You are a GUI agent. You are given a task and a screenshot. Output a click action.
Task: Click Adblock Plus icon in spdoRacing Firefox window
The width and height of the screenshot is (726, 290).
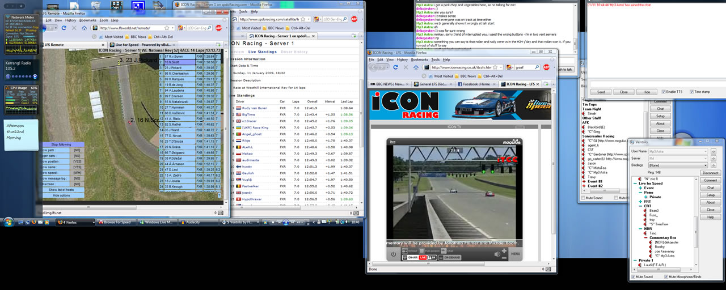(x=354, y=19)
